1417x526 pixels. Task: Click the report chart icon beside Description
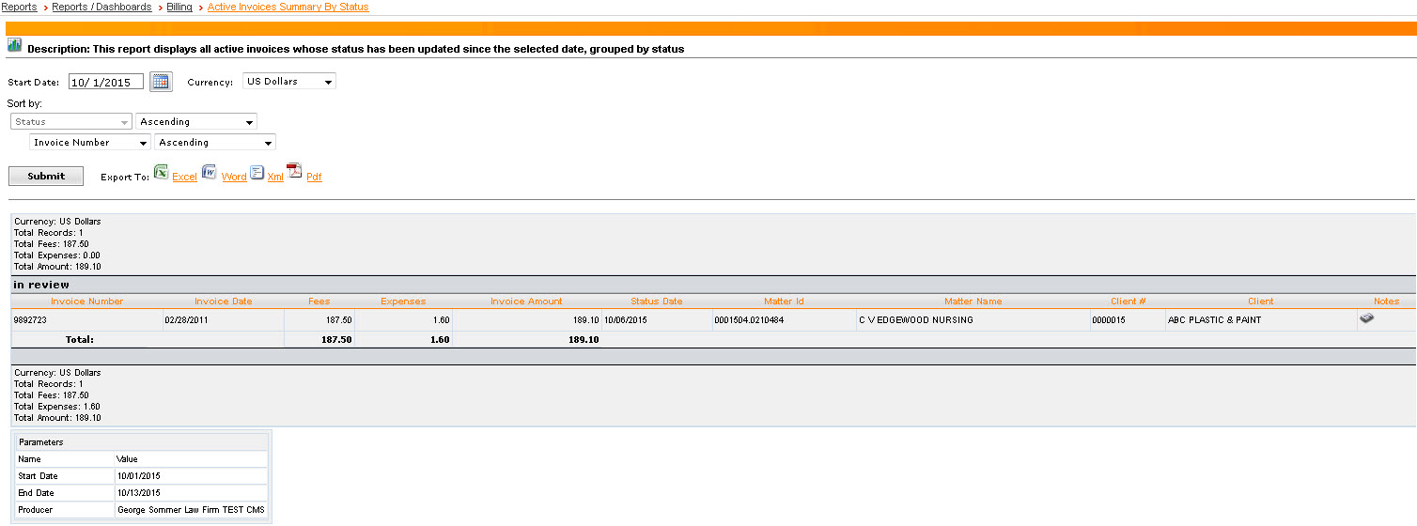point(15,45)
